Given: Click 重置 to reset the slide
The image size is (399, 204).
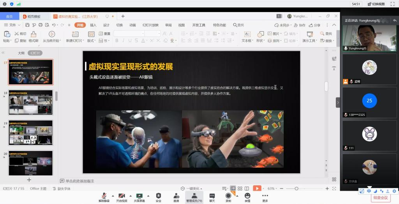Looking at the screenshot, I should [104, 34].
